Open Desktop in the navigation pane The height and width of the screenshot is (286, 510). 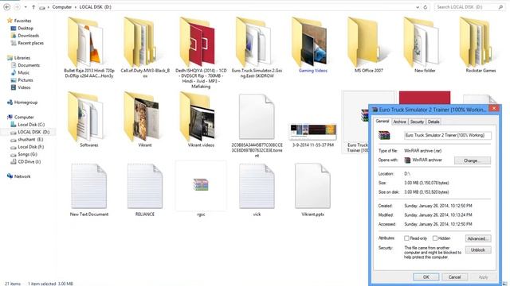point(25,29)
